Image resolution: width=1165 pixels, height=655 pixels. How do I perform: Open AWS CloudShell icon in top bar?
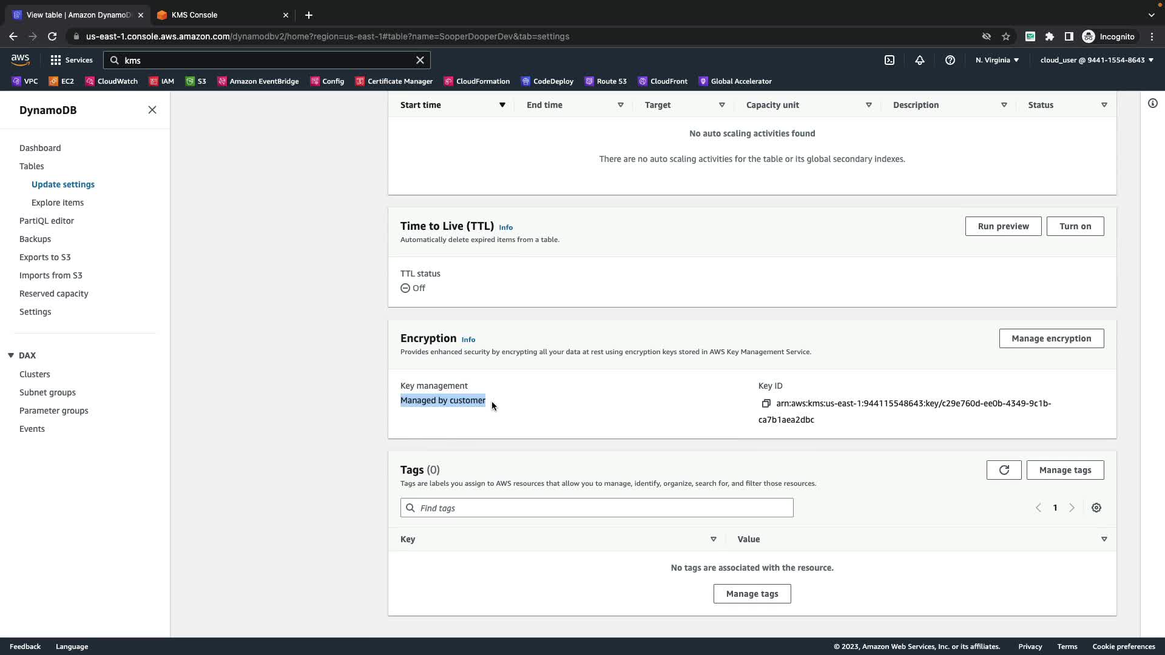coord(890,60)
